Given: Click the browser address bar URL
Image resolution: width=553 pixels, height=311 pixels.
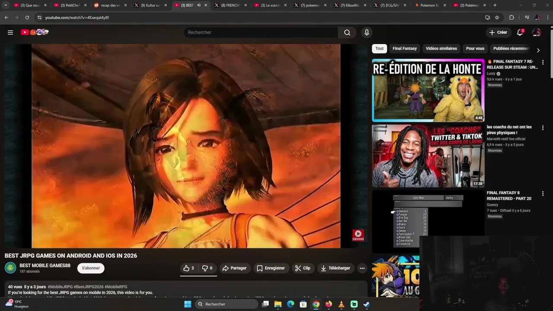Looking at the screenshot, I should (77, 18).
